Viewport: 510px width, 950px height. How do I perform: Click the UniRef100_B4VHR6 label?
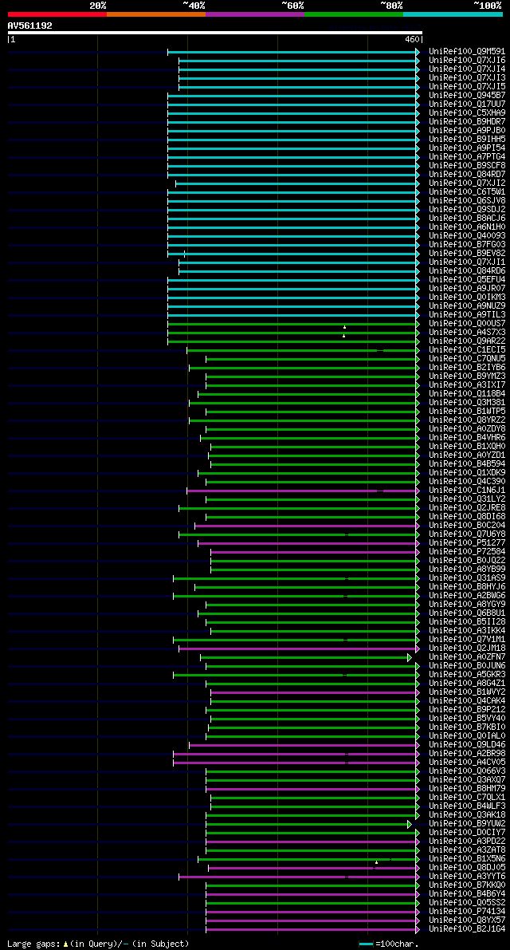[467, 437]
